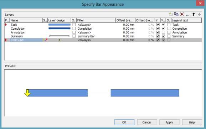
Task: Click the left blue bar in the preview
Action: click(58, 93)
